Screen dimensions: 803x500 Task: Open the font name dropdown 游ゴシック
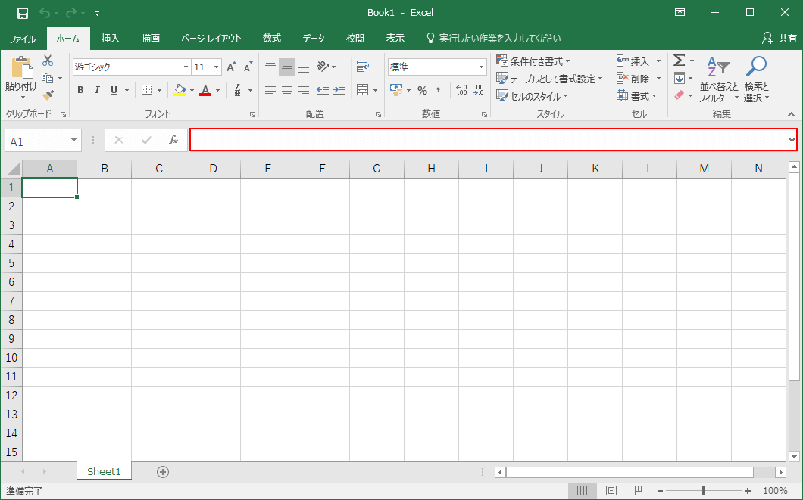186,67
